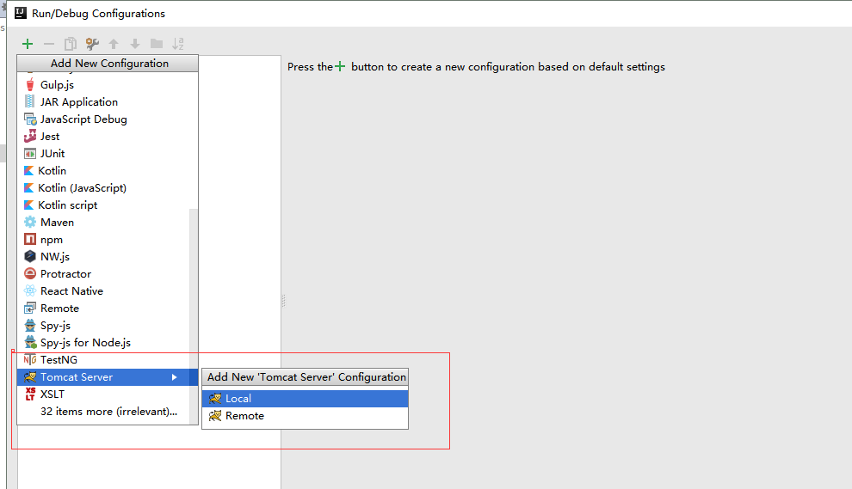Select the NW.js configuration entry

pyautogui.click(x=103, y=257)
